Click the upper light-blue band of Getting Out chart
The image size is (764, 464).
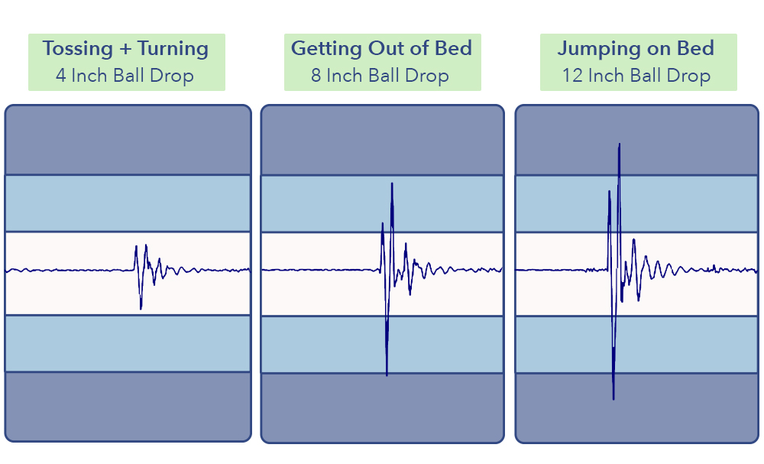[383, 204]
